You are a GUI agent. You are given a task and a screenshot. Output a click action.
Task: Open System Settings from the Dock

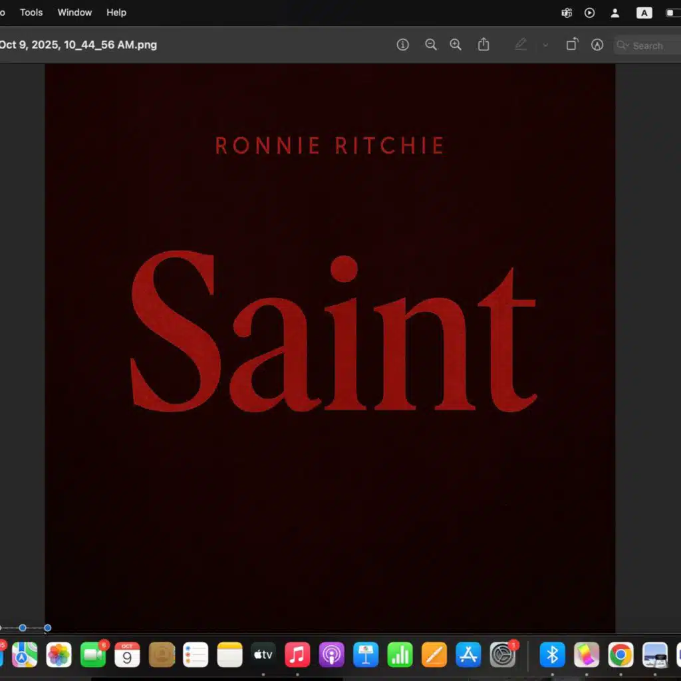coord(503,655)
